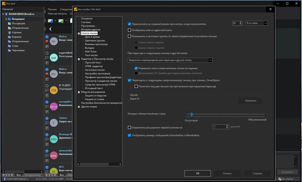The image size is (302, 182).
Task: Uncheck Разрешить поиск непрочитанных писем по ящикам
Action: [x=136, y=68]
